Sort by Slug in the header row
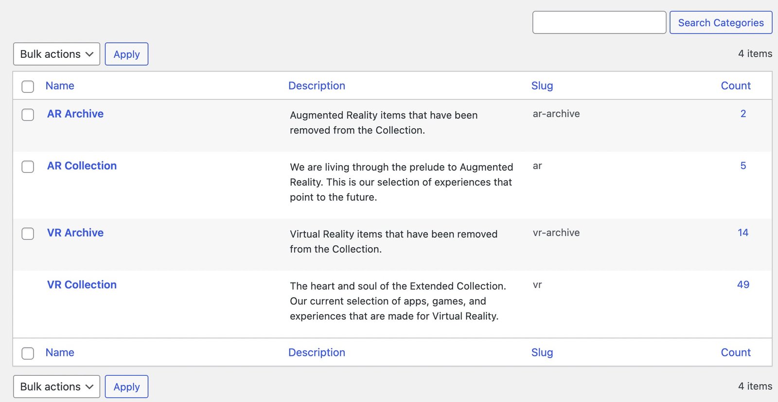The image size is (778, 402). click(x=542, y=85)
